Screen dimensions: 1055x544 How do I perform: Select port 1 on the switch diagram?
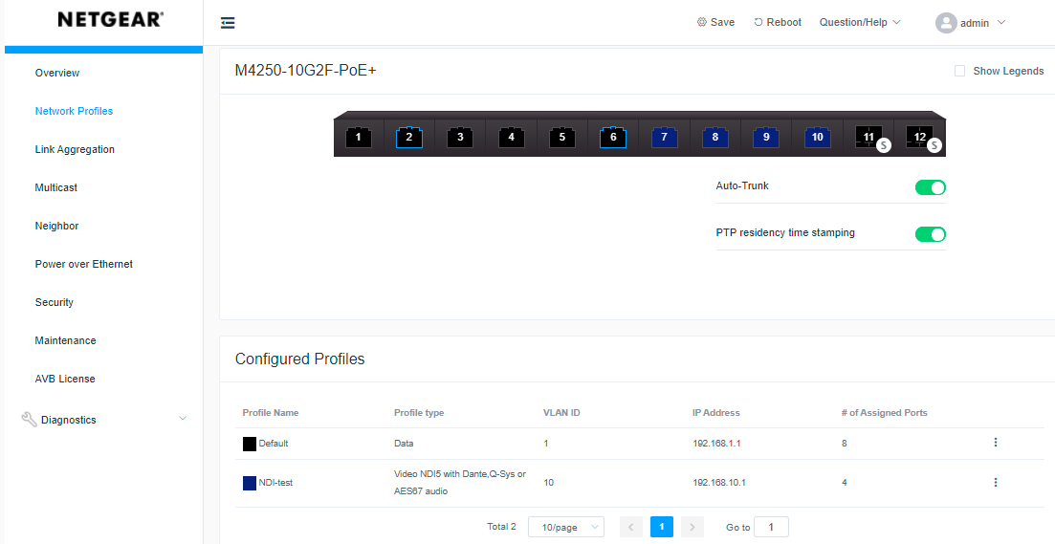pyautogui.click(x=358, y=137)
